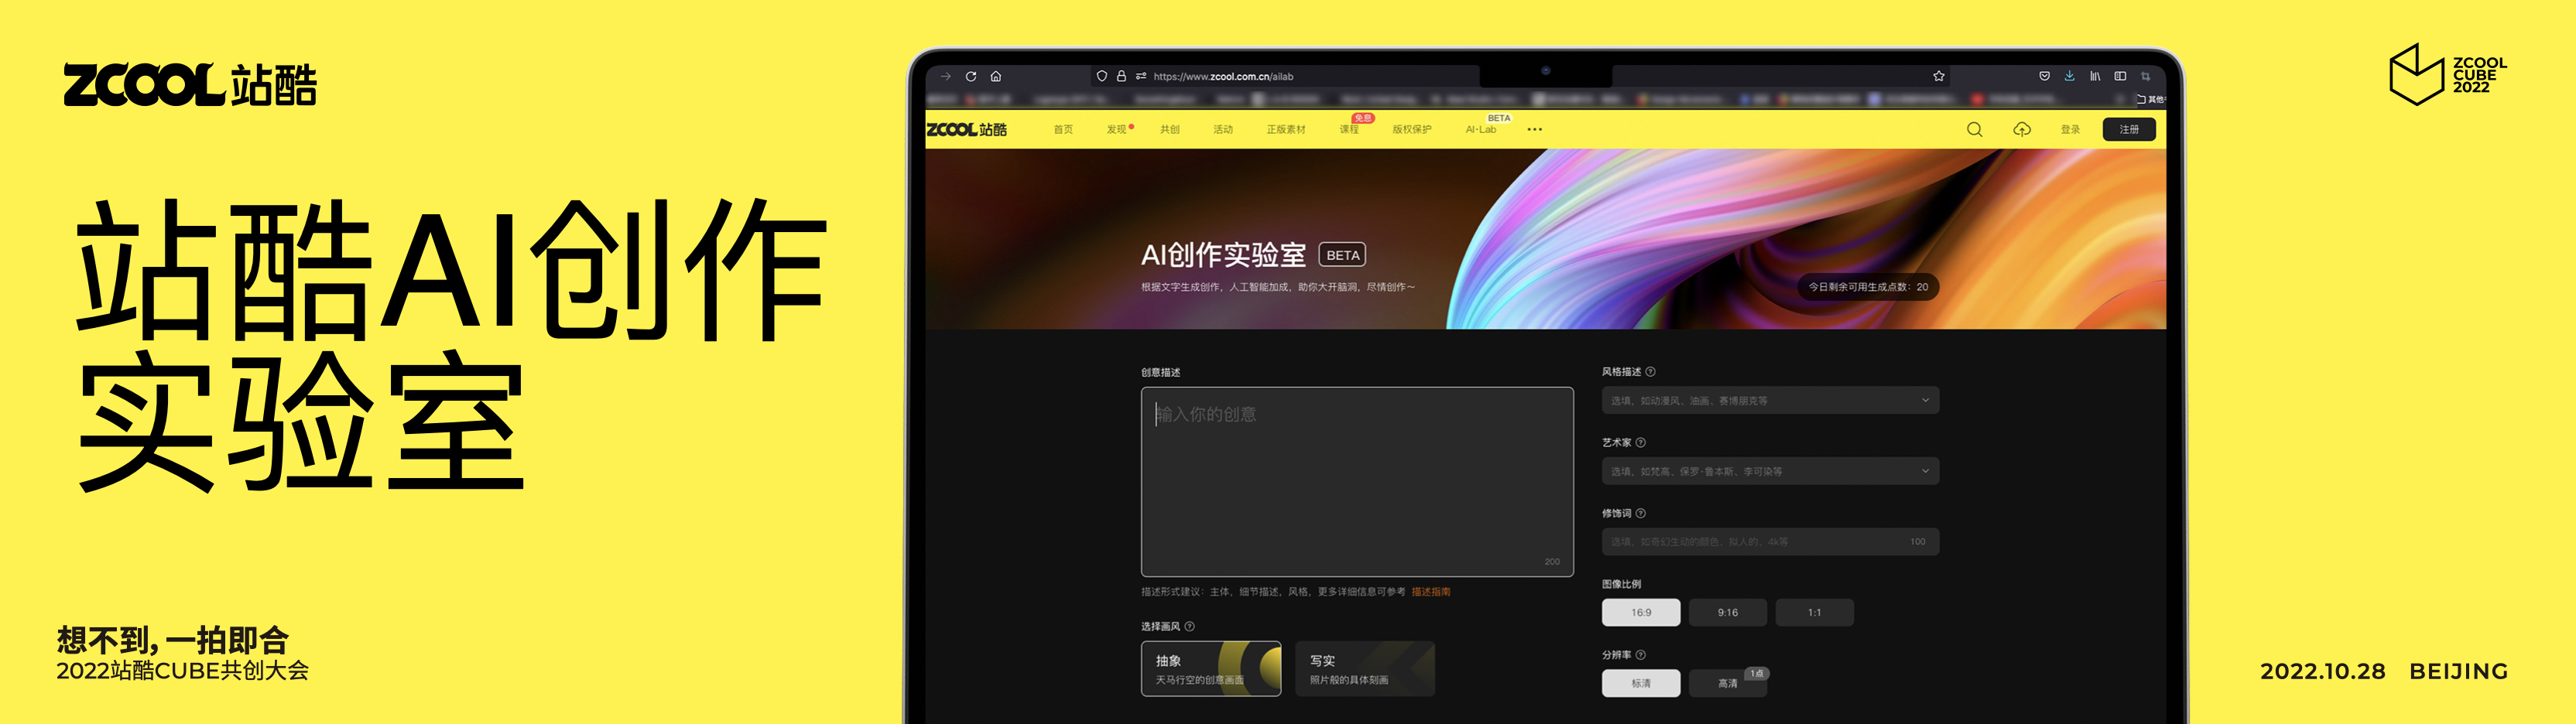Click the browser forward arrow

click(945, 76)
